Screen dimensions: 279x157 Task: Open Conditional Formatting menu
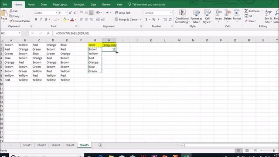[182, 17]
